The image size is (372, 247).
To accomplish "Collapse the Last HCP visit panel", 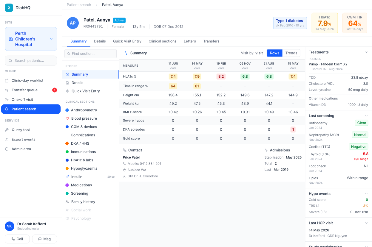I will (366, 223).
